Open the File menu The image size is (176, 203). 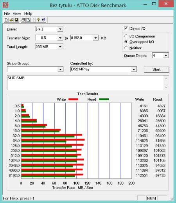(x=7, y=13)
